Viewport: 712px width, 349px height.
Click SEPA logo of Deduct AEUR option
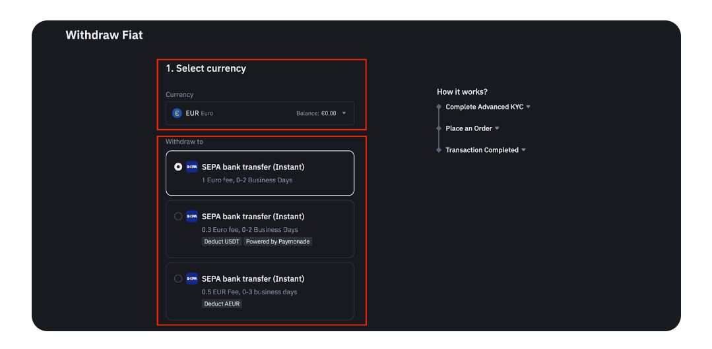(x=192, y=279)
